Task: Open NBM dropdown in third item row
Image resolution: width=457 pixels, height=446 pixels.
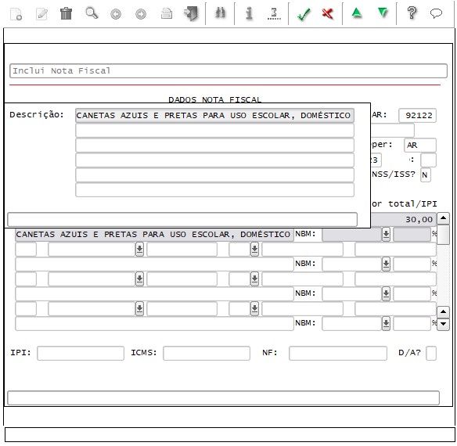Action: pos(386,294)
